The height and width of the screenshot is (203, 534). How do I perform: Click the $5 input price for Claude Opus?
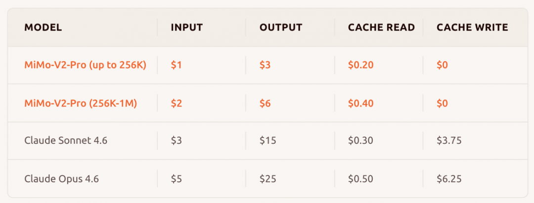point(177,179)
